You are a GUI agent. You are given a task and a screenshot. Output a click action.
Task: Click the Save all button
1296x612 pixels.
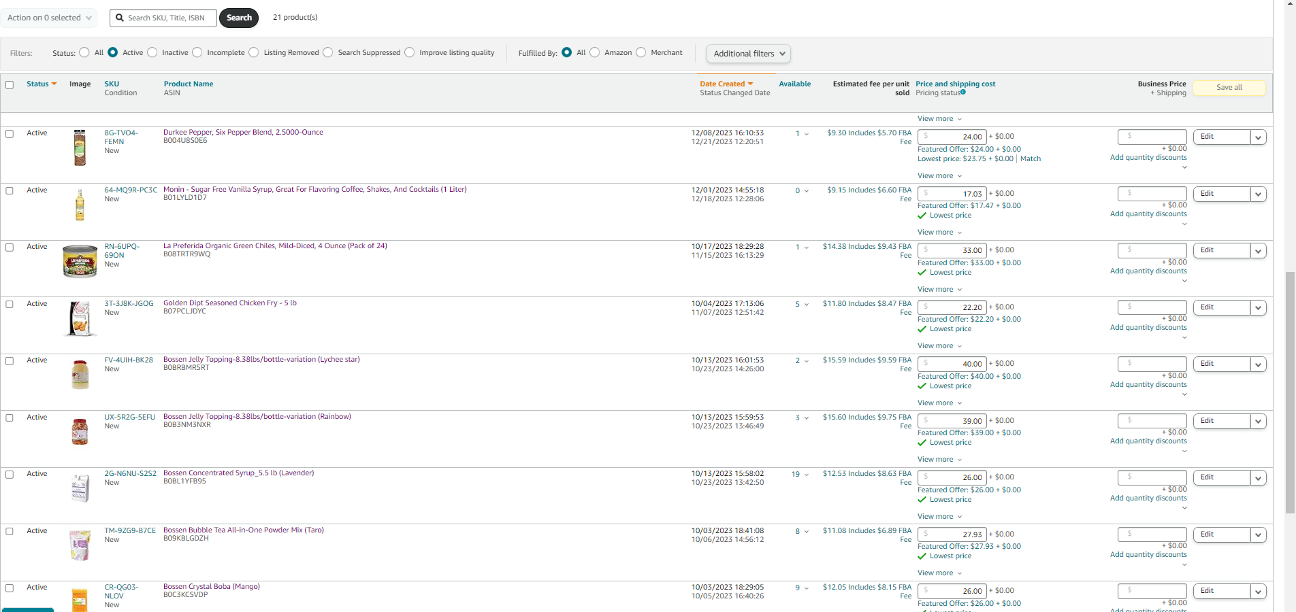click(1229, 87)
